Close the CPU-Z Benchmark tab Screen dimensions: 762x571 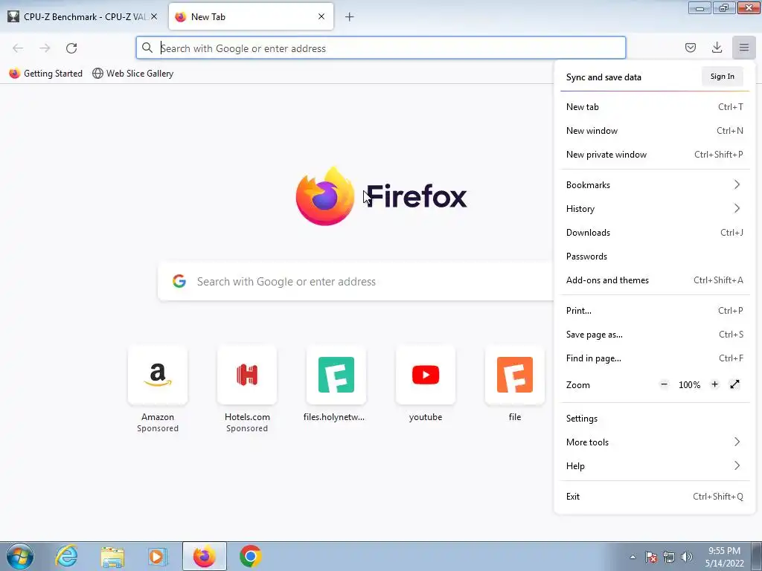click(153, 16)
